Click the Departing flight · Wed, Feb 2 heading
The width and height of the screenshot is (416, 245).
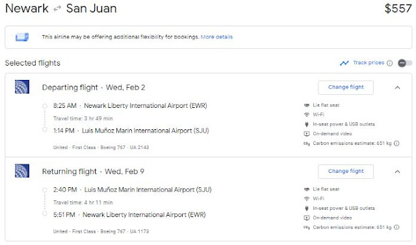(x=94, y=88)
